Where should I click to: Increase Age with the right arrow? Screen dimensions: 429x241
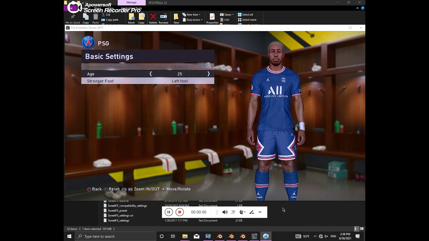click(208, 74)
